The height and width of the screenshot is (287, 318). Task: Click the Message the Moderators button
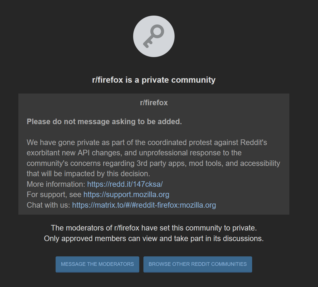coord(97,264)
